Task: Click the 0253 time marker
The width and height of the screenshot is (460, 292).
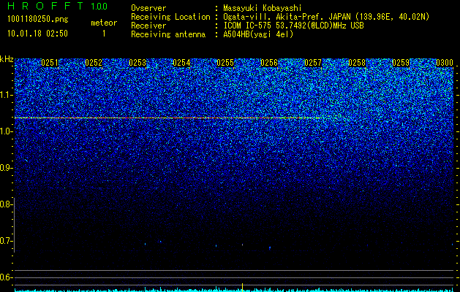Action: pos(137,63)
